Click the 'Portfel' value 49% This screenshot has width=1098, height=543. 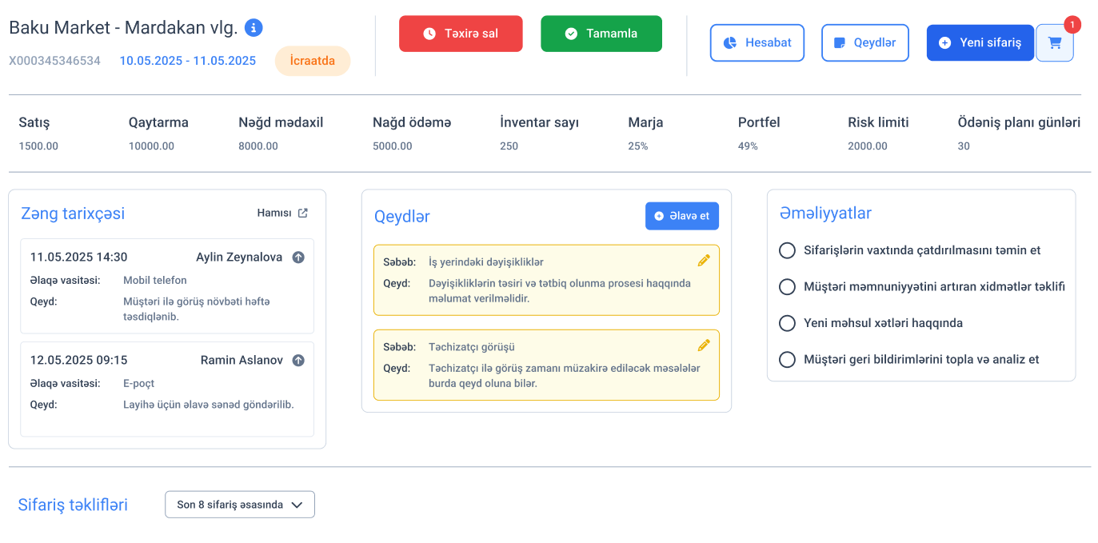(x=748, y=146)
